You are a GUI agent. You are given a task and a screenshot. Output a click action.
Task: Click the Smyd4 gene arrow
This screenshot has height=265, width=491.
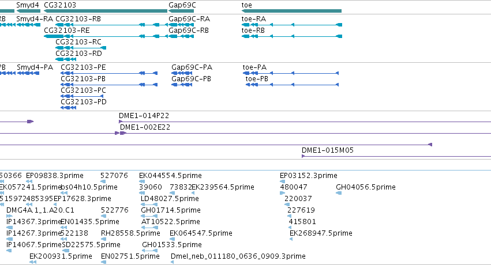click(x=28, y=11)
